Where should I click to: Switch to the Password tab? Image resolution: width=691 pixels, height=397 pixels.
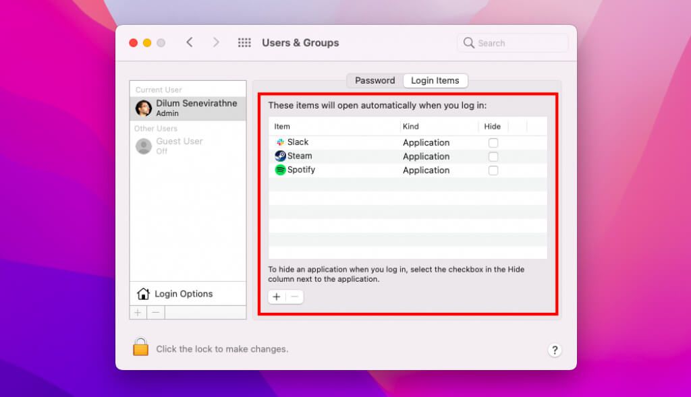pyautogui.click(x=375, y=80)
